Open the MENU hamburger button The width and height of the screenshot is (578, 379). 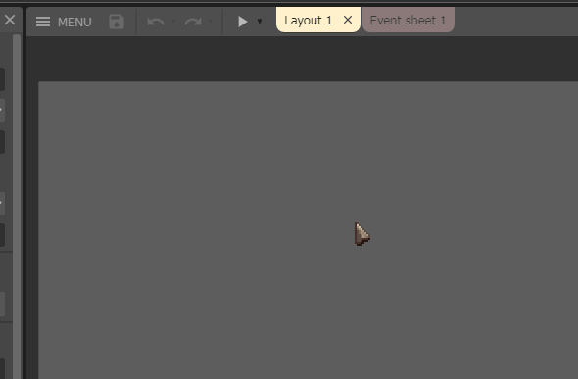64,22
